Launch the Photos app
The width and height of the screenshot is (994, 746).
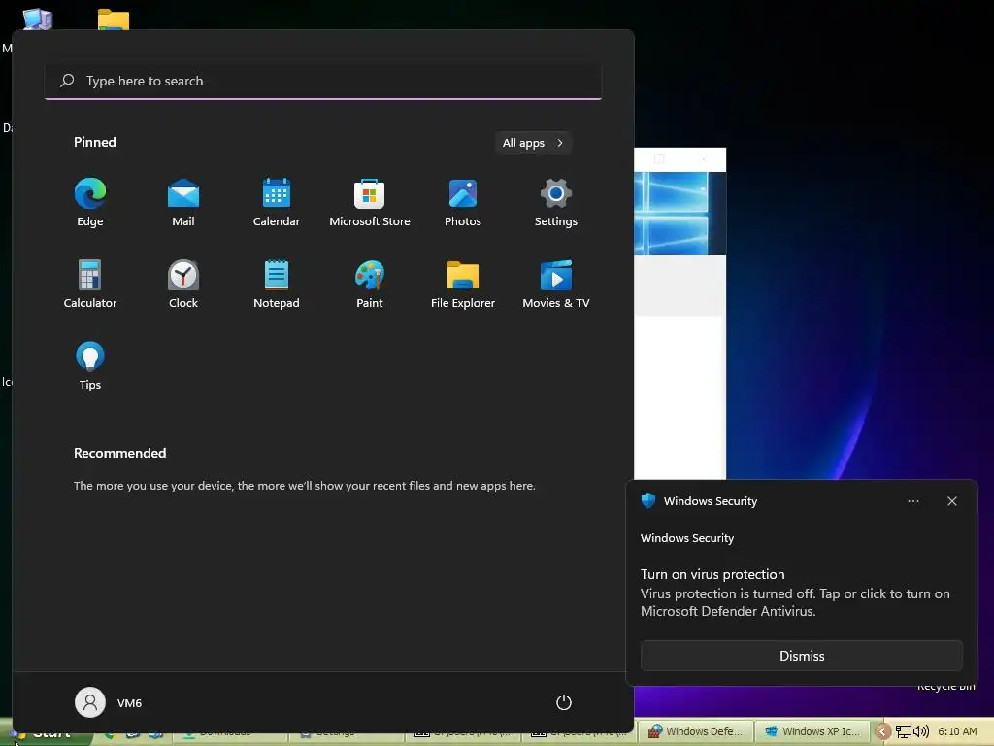coord(463,203)
